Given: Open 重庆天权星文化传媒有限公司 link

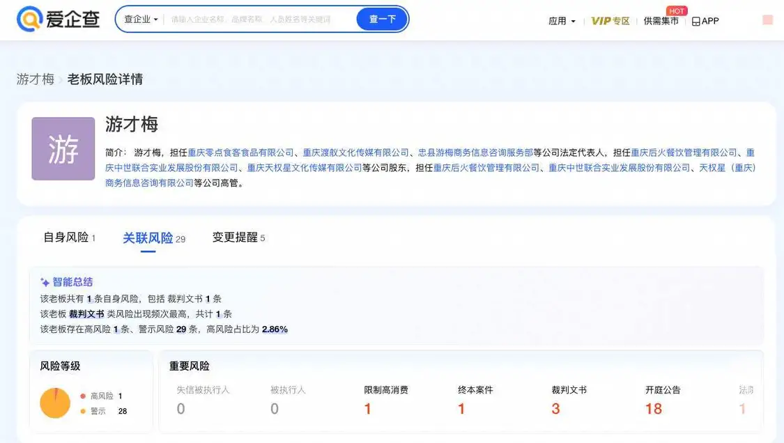Looking at the screenshot, I should 305,167.
